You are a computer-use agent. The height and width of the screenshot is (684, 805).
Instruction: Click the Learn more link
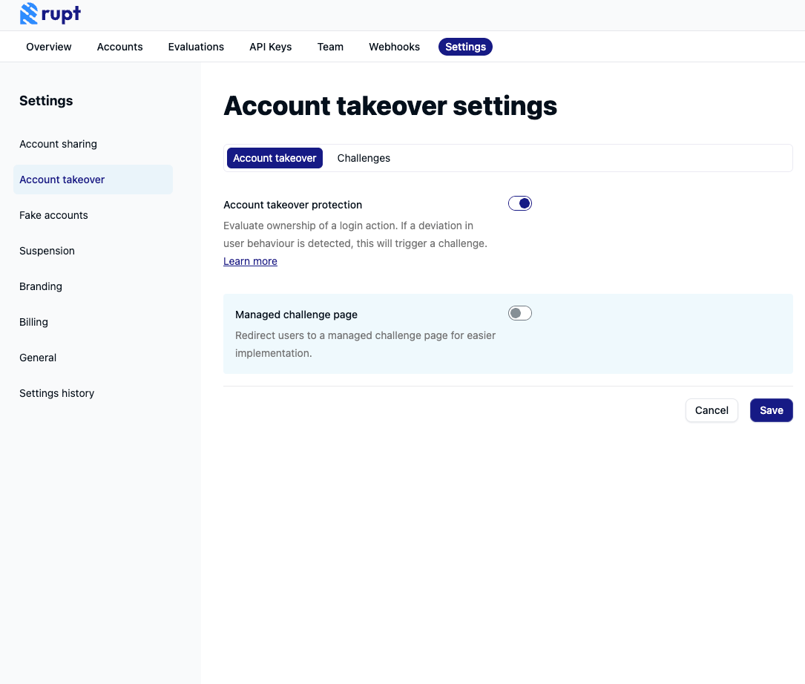[x=250, y=260]
